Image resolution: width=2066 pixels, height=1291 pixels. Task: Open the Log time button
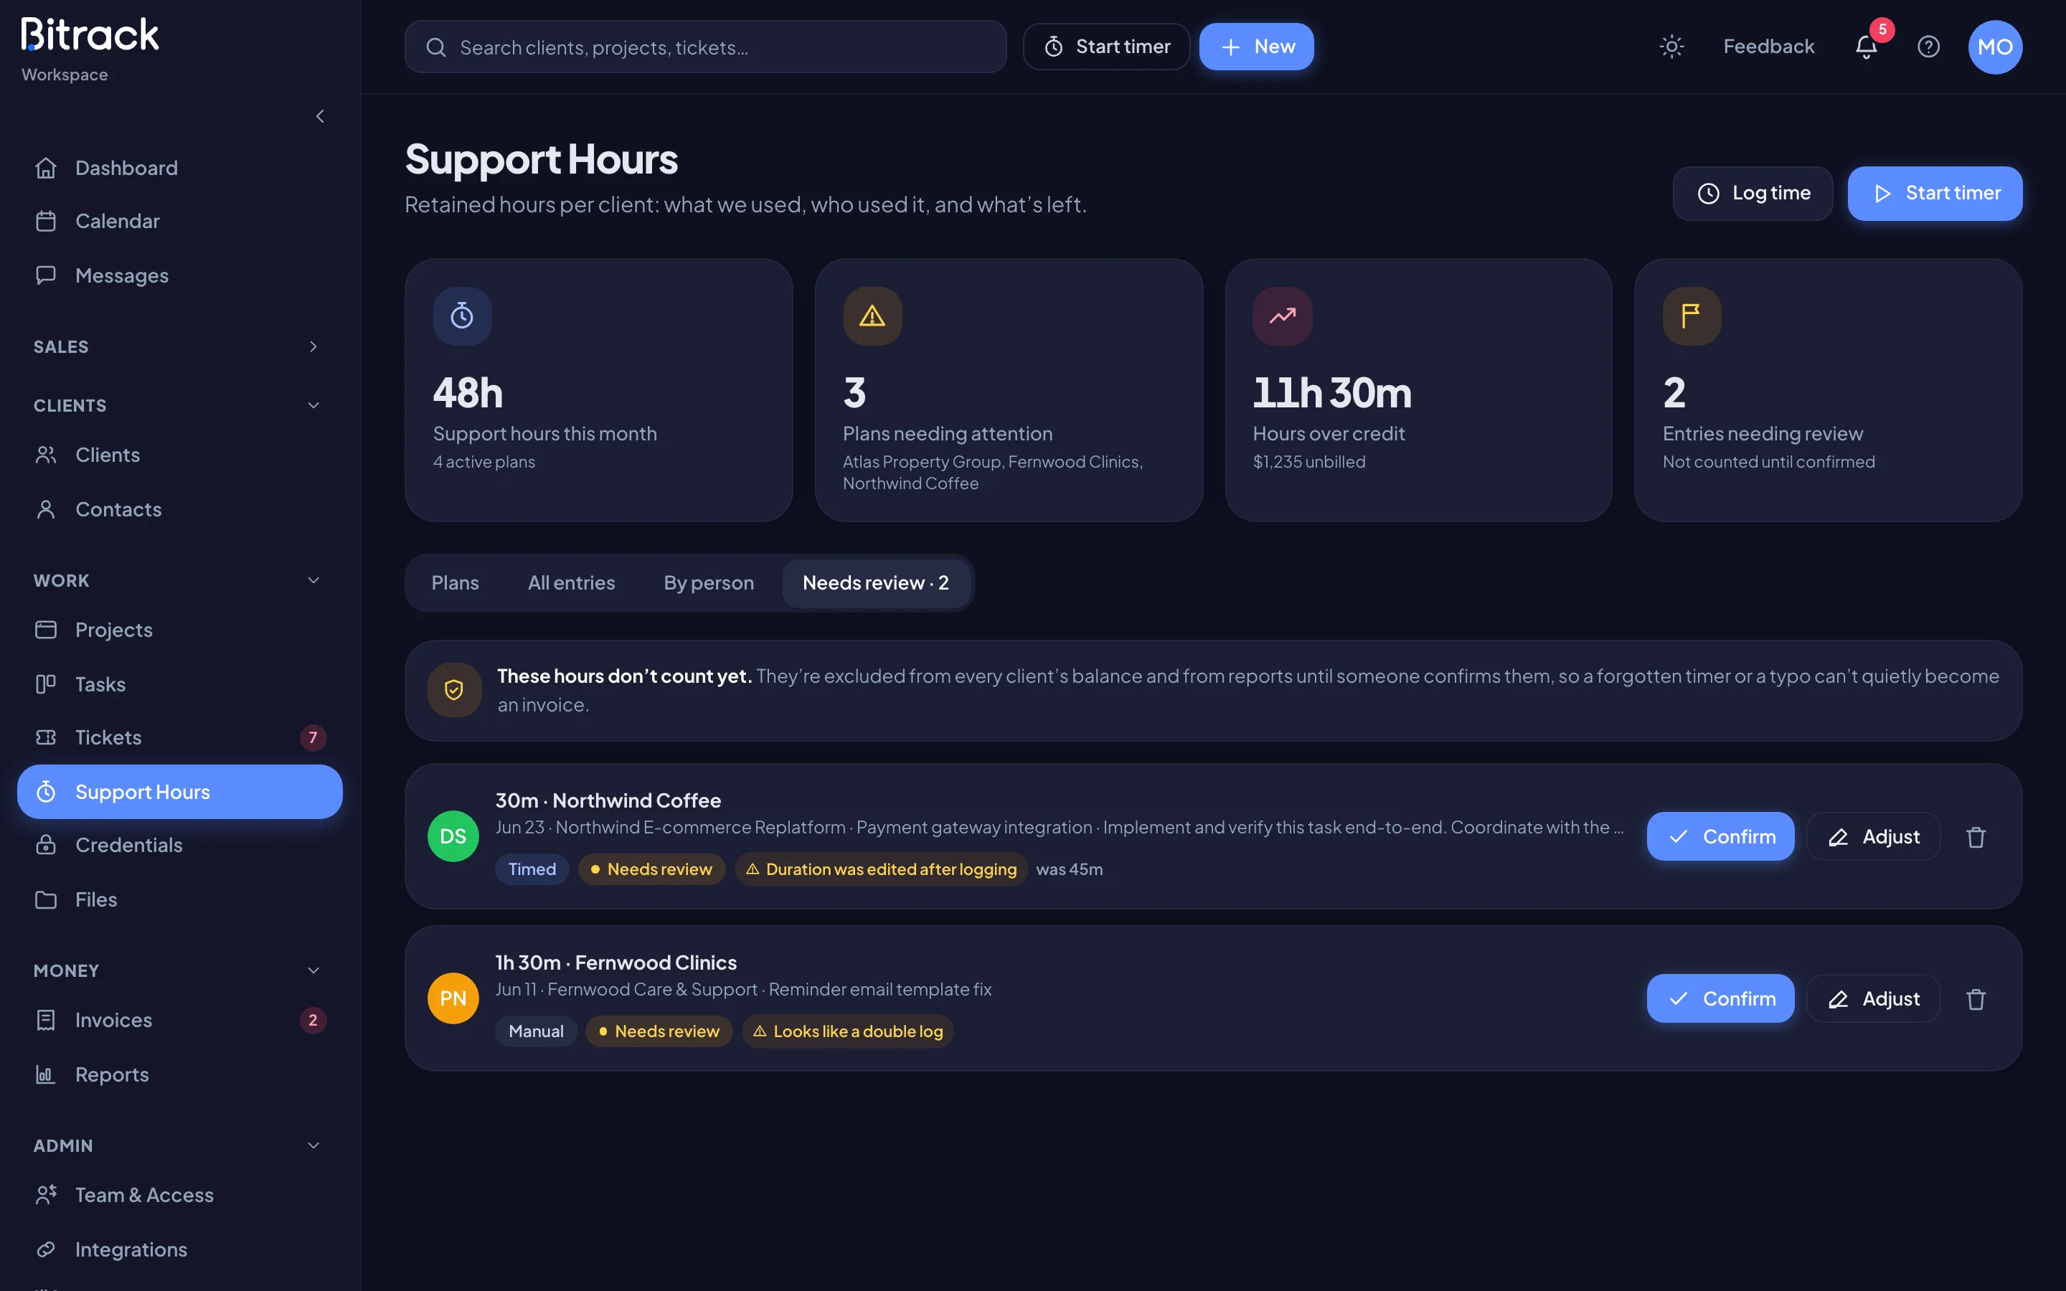1753,194
